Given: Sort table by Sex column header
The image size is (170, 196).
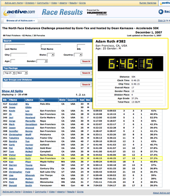Looking at the screenshot, I should coord(88,100).
